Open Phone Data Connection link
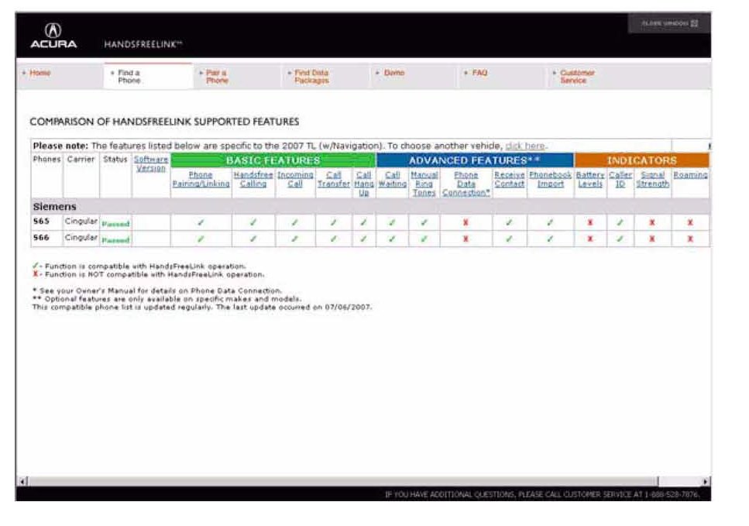 466,184
